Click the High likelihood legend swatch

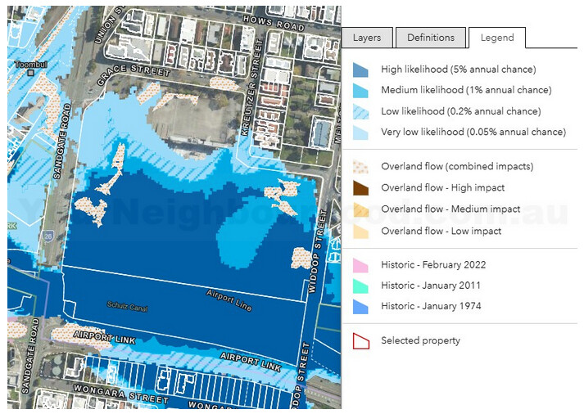tap(360, 70)
